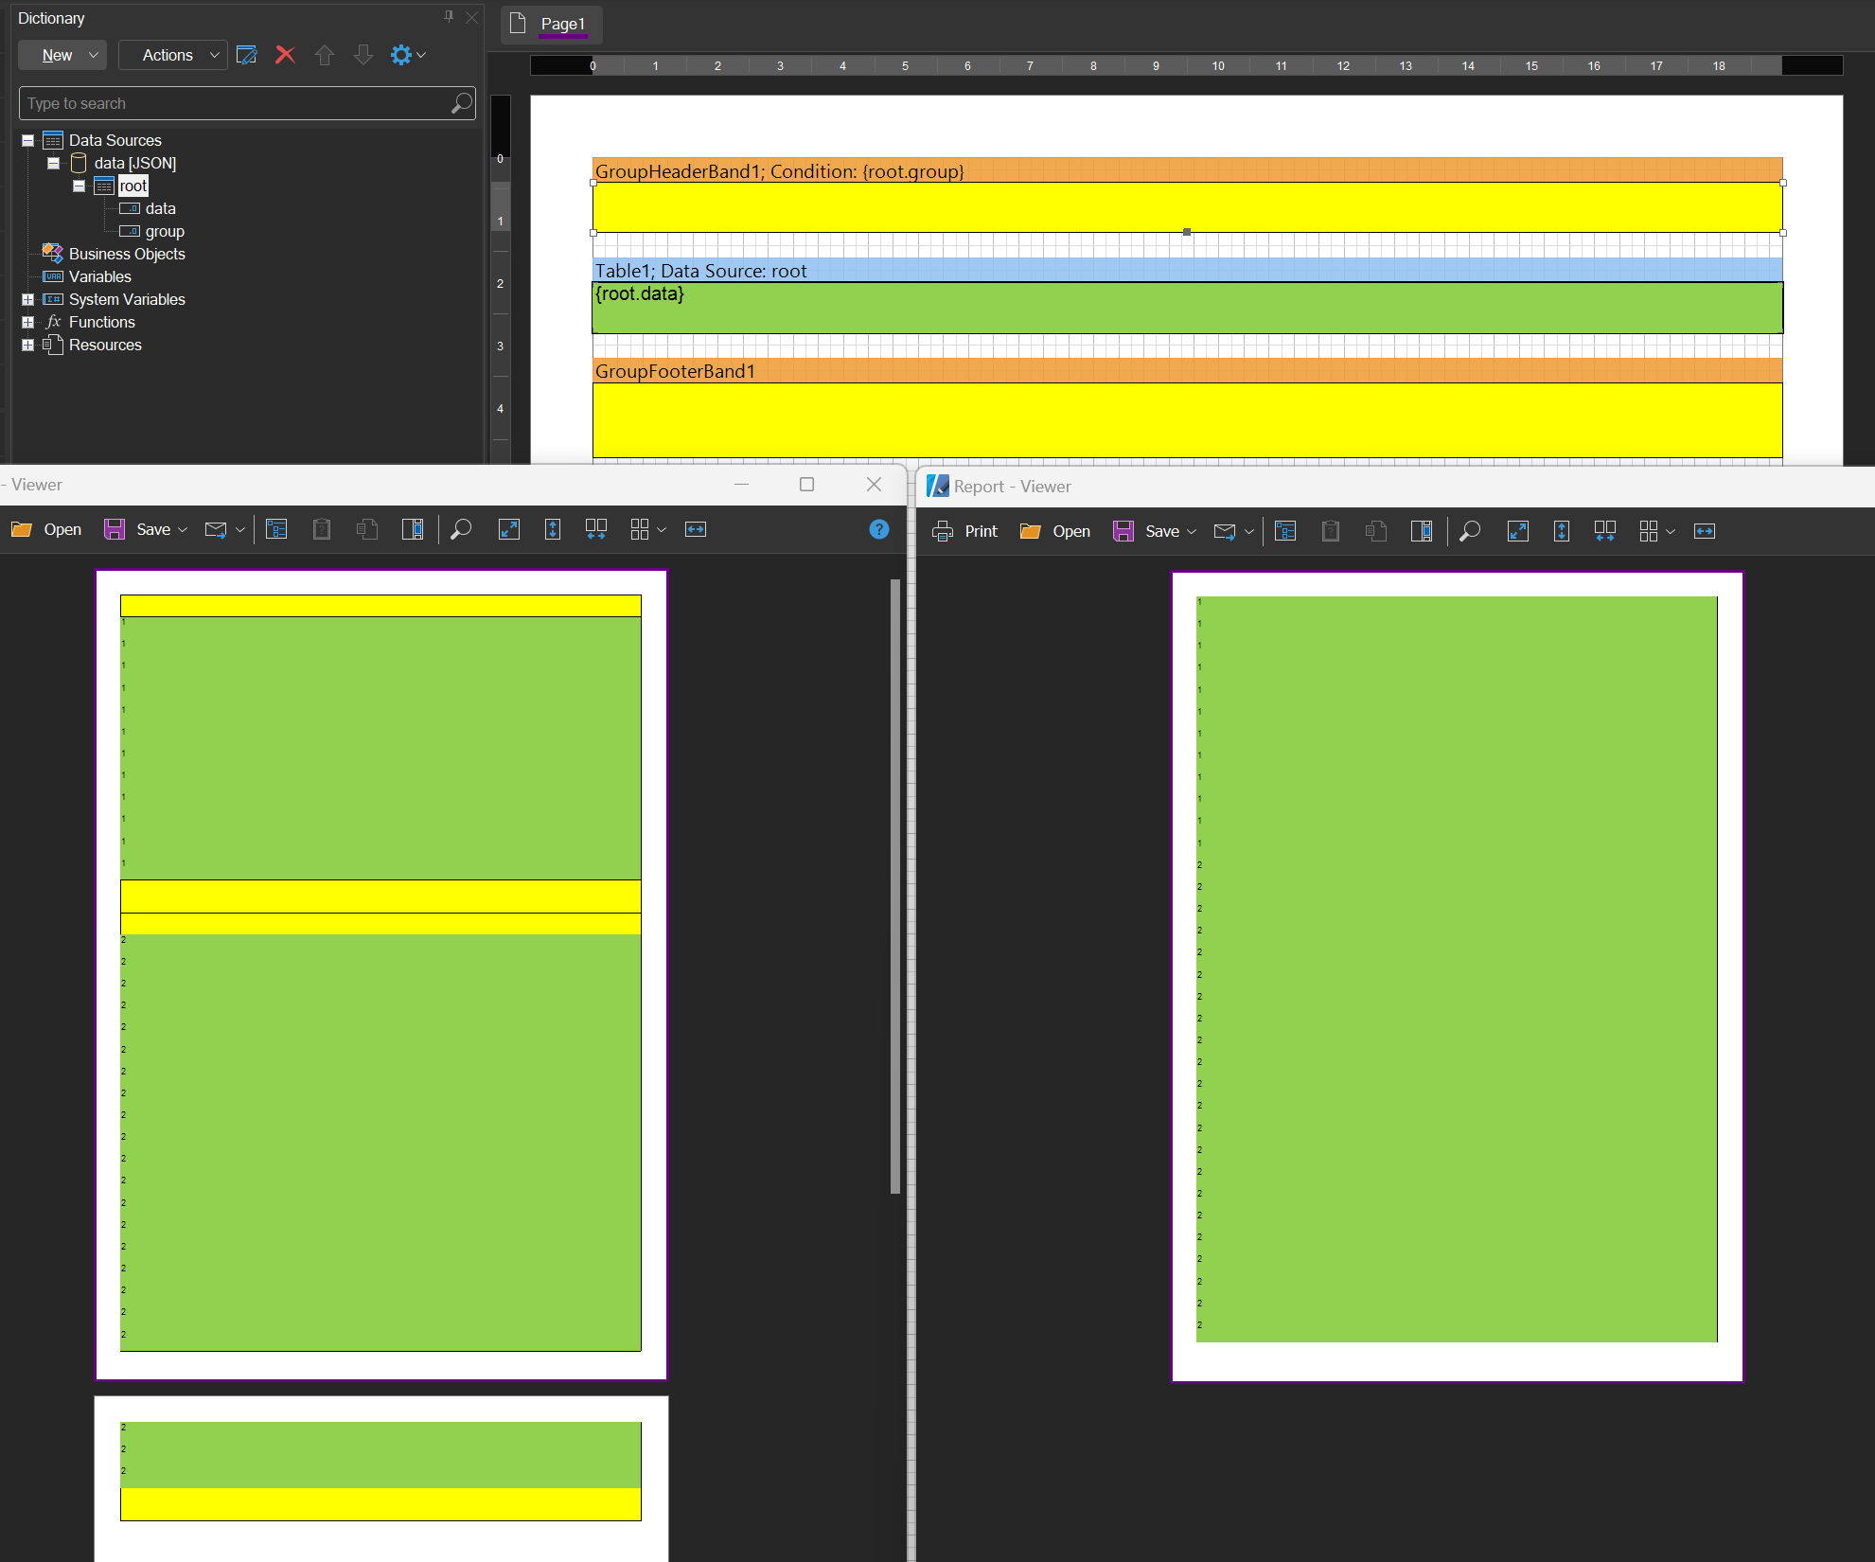The width and height of the screenshot is (1875, 1562).
Task: Click first page preview in left Viewer
Action: tap(381, 974)
